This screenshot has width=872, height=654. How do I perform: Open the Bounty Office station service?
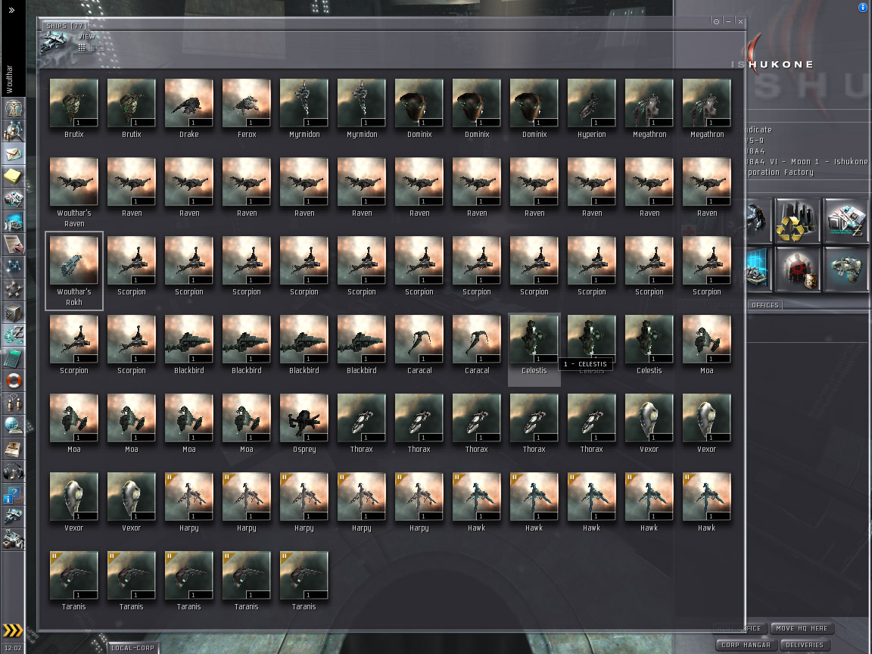[796, 269]
